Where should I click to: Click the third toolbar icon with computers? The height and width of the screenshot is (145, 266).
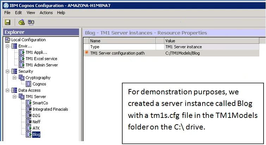[x=31, y=22]
